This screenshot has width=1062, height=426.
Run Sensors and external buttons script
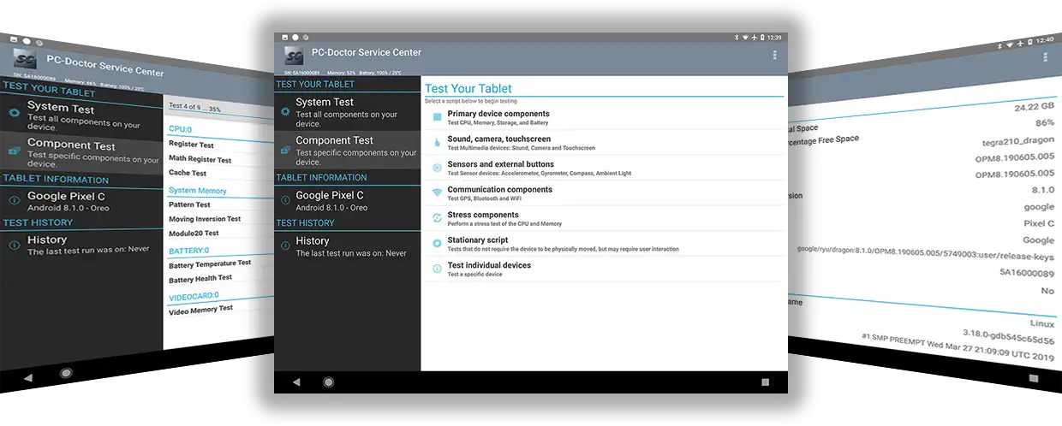604,169
